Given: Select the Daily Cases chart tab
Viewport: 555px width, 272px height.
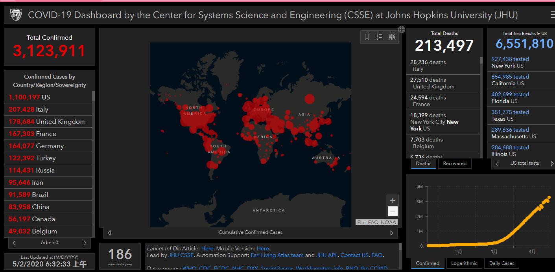Looking at the screenshot, I should [x=502, y=263].
